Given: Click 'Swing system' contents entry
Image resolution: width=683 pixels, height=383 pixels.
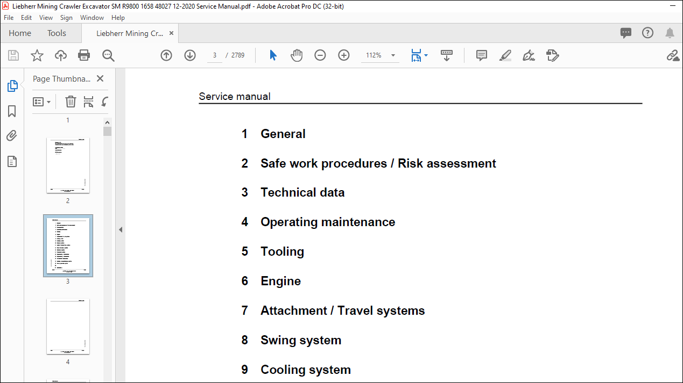Looking at the screenshot, I should (301, 340).
